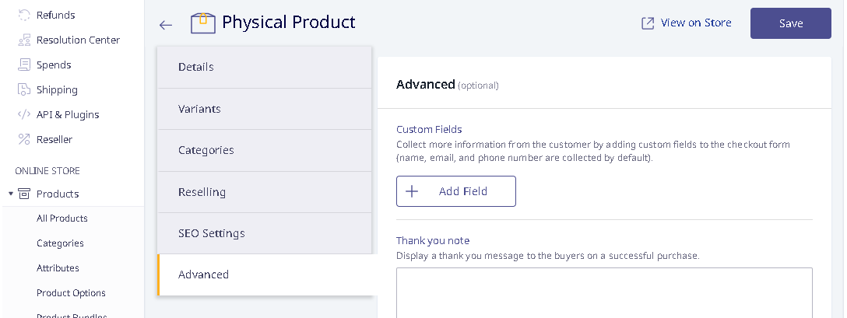Select the Categories tab in product editor
847x318 pixels.
point(265,150)
